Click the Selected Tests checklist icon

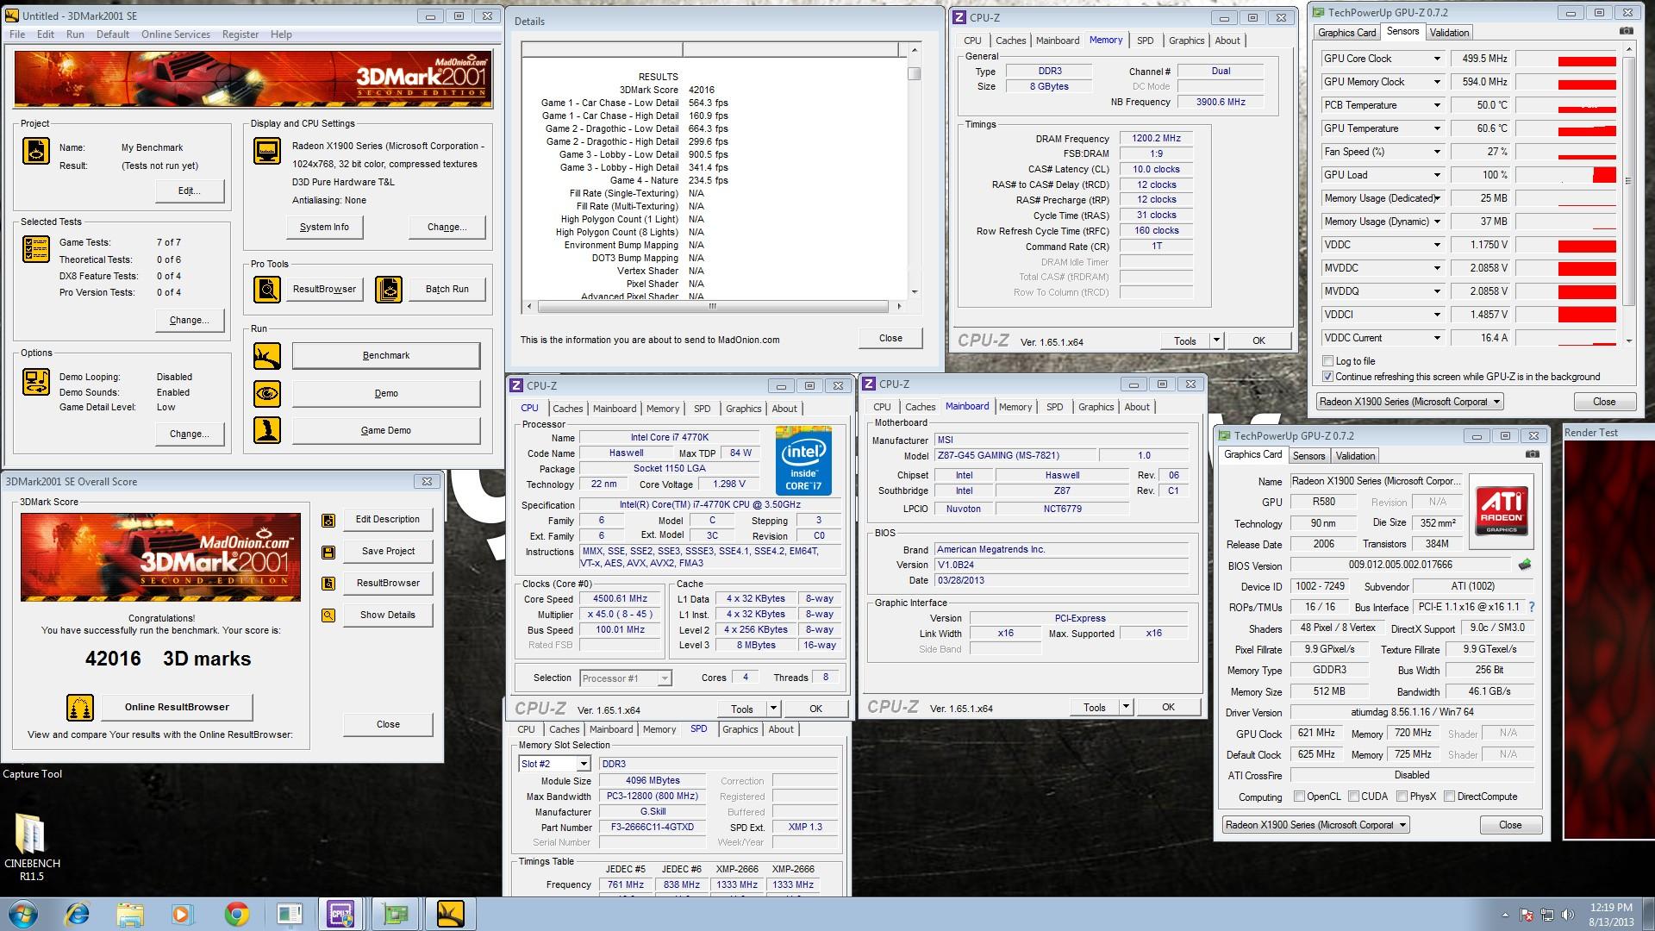pyautogui.click(x=36, y=249)
